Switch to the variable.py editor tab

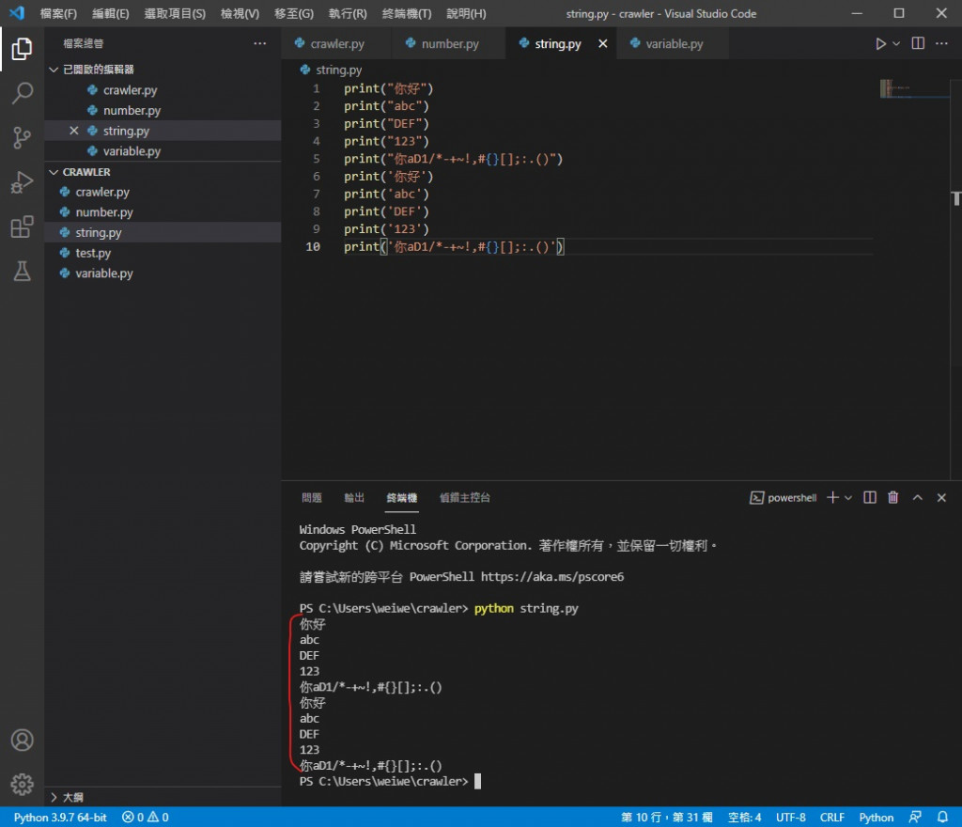click(674, 44)
